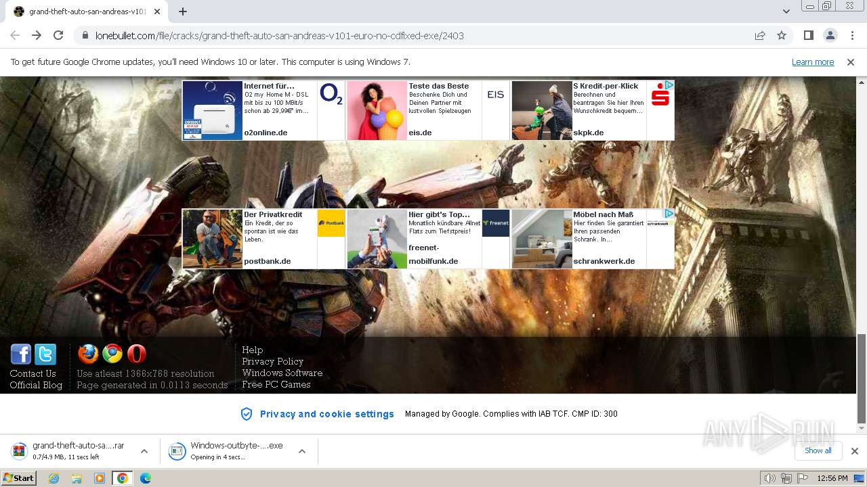Click the 12:56 PM taskbar clock
The image size is (867, 487).
[x=832, y=478]
